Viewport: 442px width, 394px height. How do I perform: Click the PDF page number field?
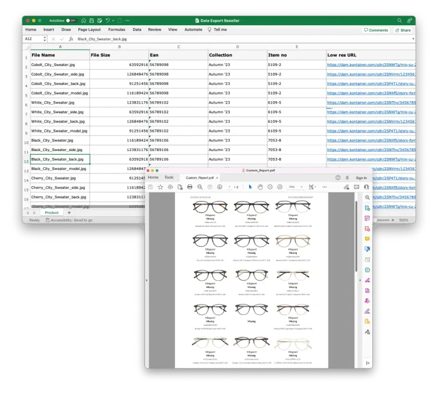(230, 187)
